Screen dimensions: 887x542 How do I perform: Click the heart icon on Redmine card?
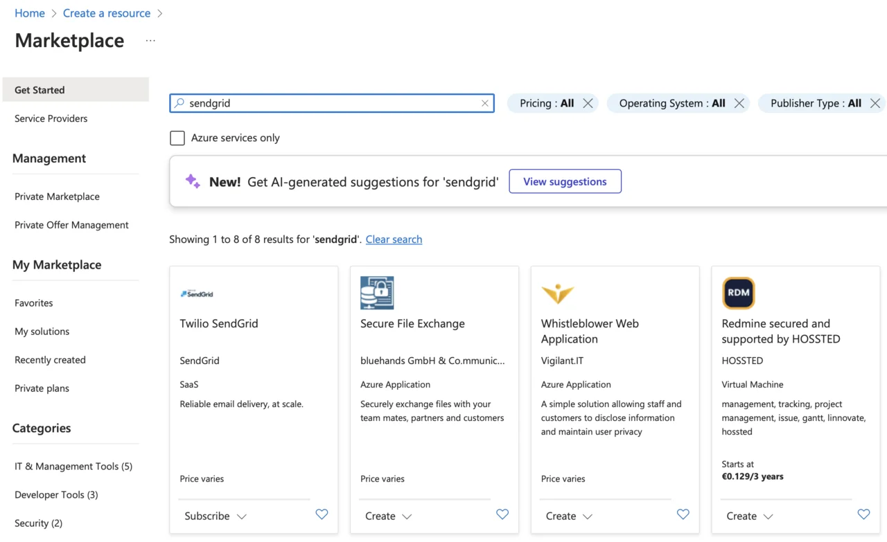(x=863, y=514)
